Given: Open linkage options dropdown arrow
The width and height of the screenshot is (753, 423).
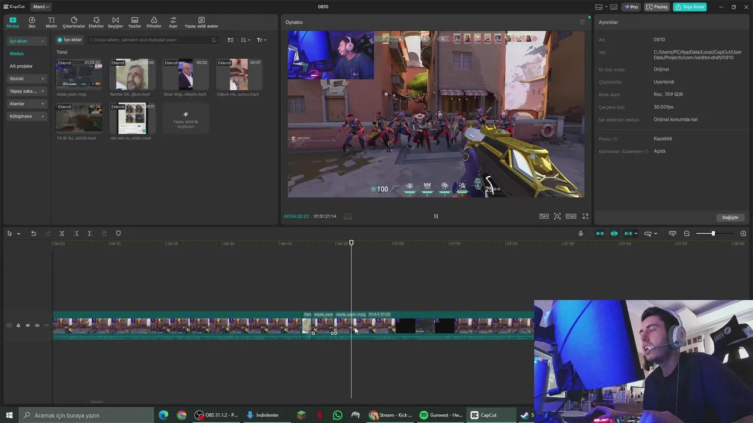Looking at the screenshot, I should (x=636, y=234).
